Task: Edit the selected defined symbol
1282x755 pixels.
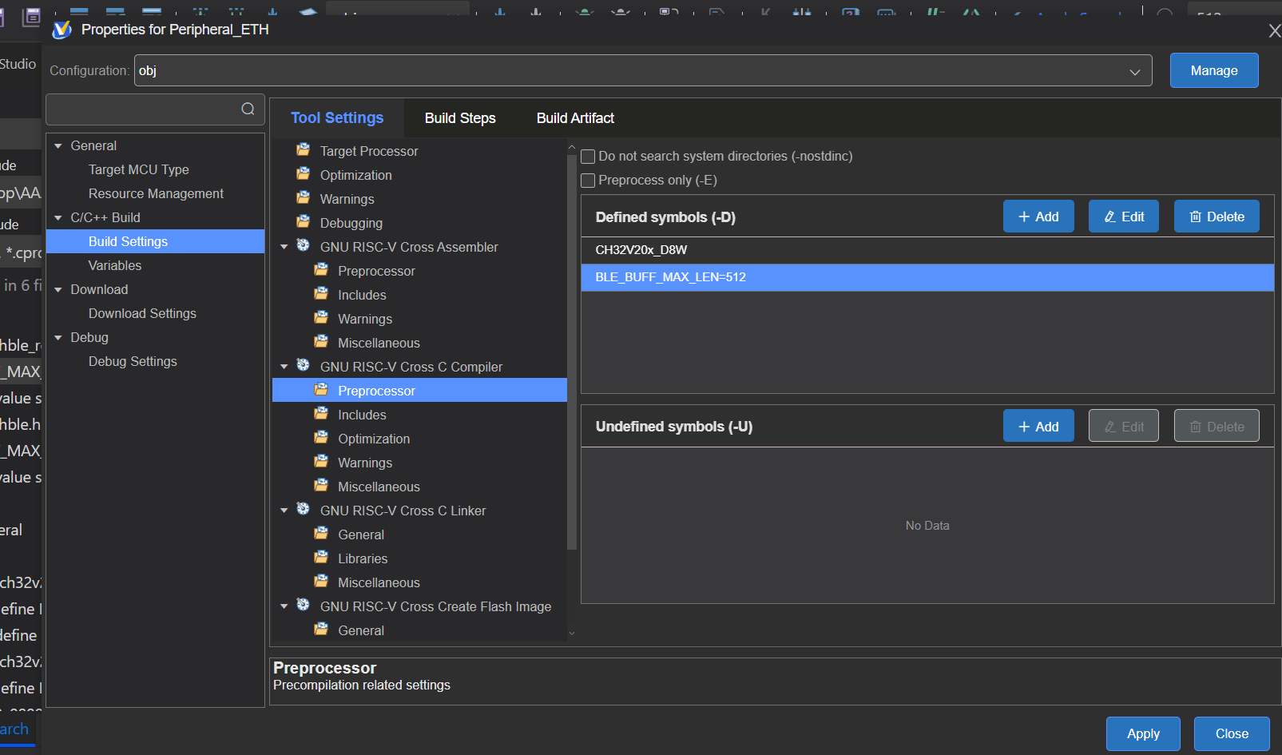Action: click(x=1124, y=217)
